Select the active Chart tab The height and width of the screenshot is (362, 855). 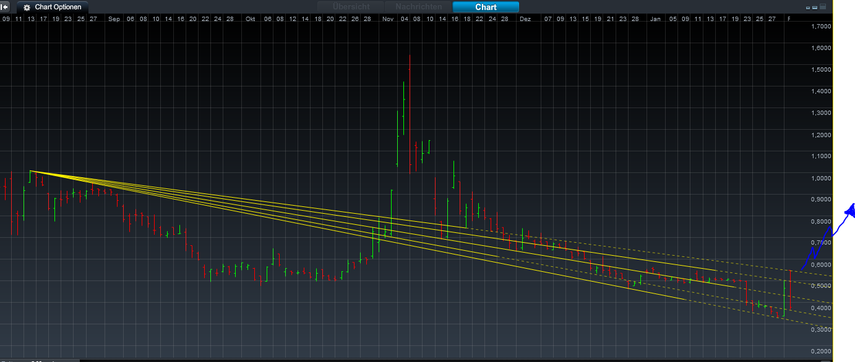click(x=486, y=7)
